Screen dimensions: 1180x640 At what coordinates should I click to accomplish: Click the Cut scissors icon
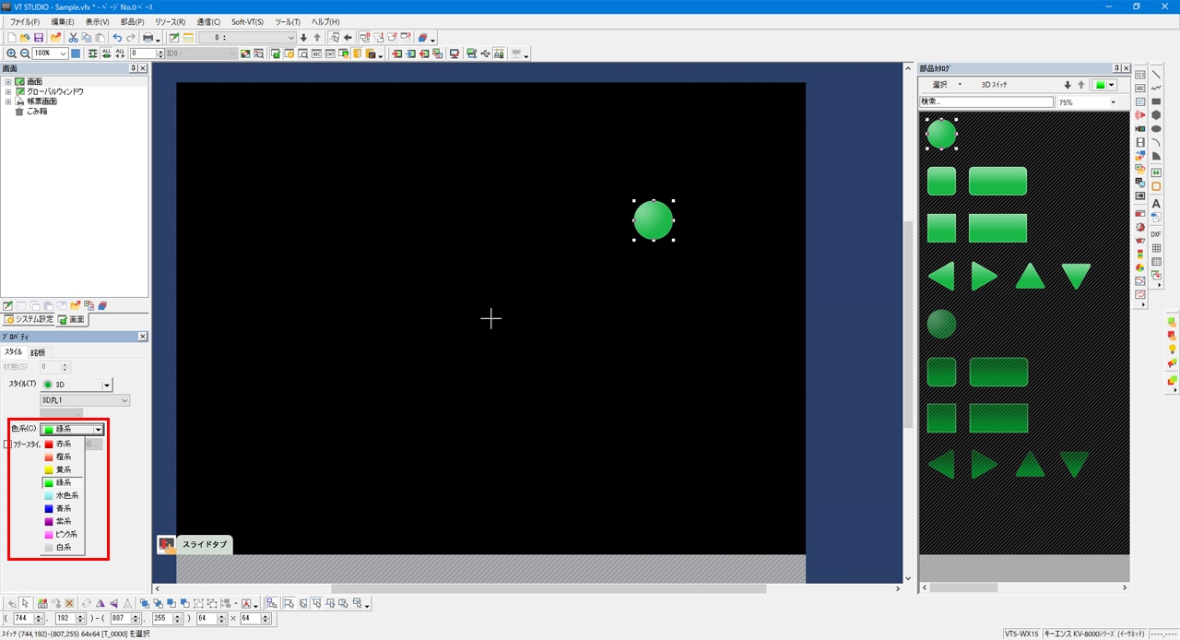(73, 38)
